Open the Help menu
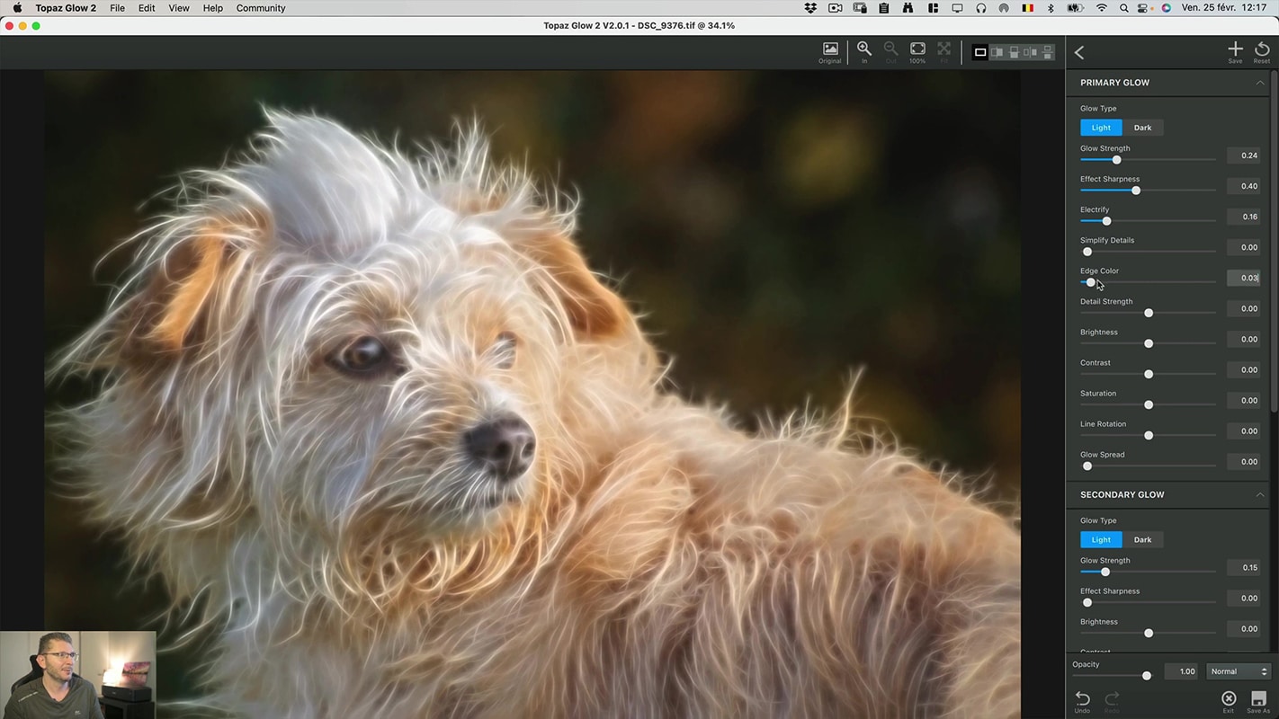 [x=212, y=8]
